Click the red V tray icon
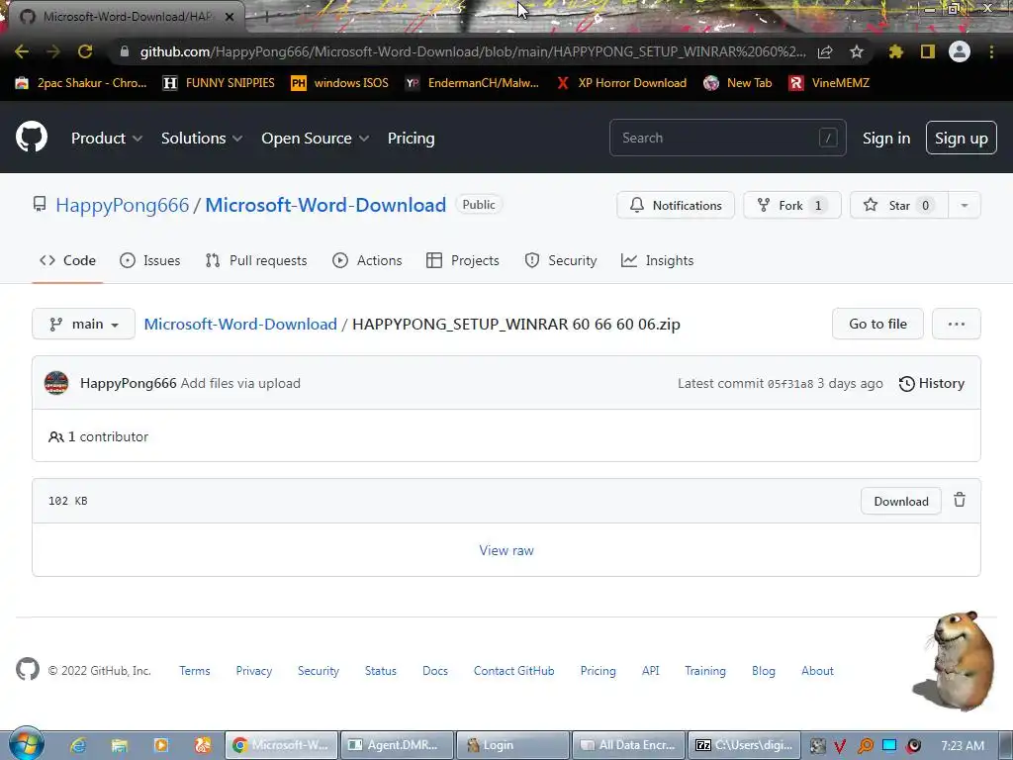This screenshot has height=760, width=1013. 840,746
